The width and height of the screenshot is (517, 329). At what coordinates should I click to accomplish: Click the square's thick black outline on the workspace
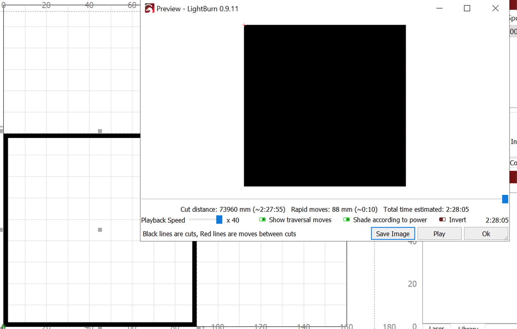pyautogui.click(x=6, y=230)
